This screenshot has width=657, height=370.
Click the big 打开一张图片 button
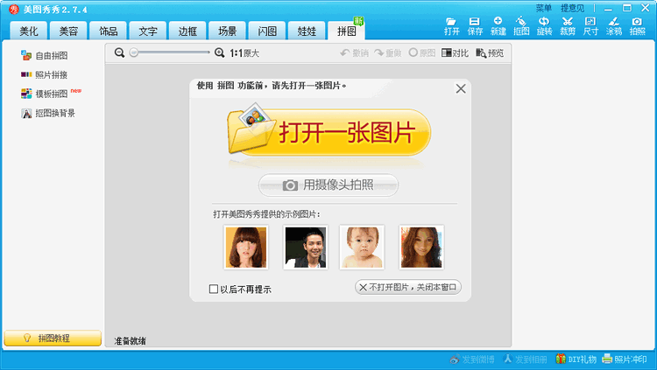pos(328,132)
